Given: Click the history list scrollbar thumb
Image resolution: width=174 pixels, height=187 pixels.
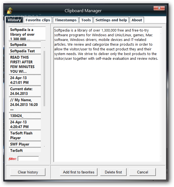Looking at the screenshot, I should point(44,79).
